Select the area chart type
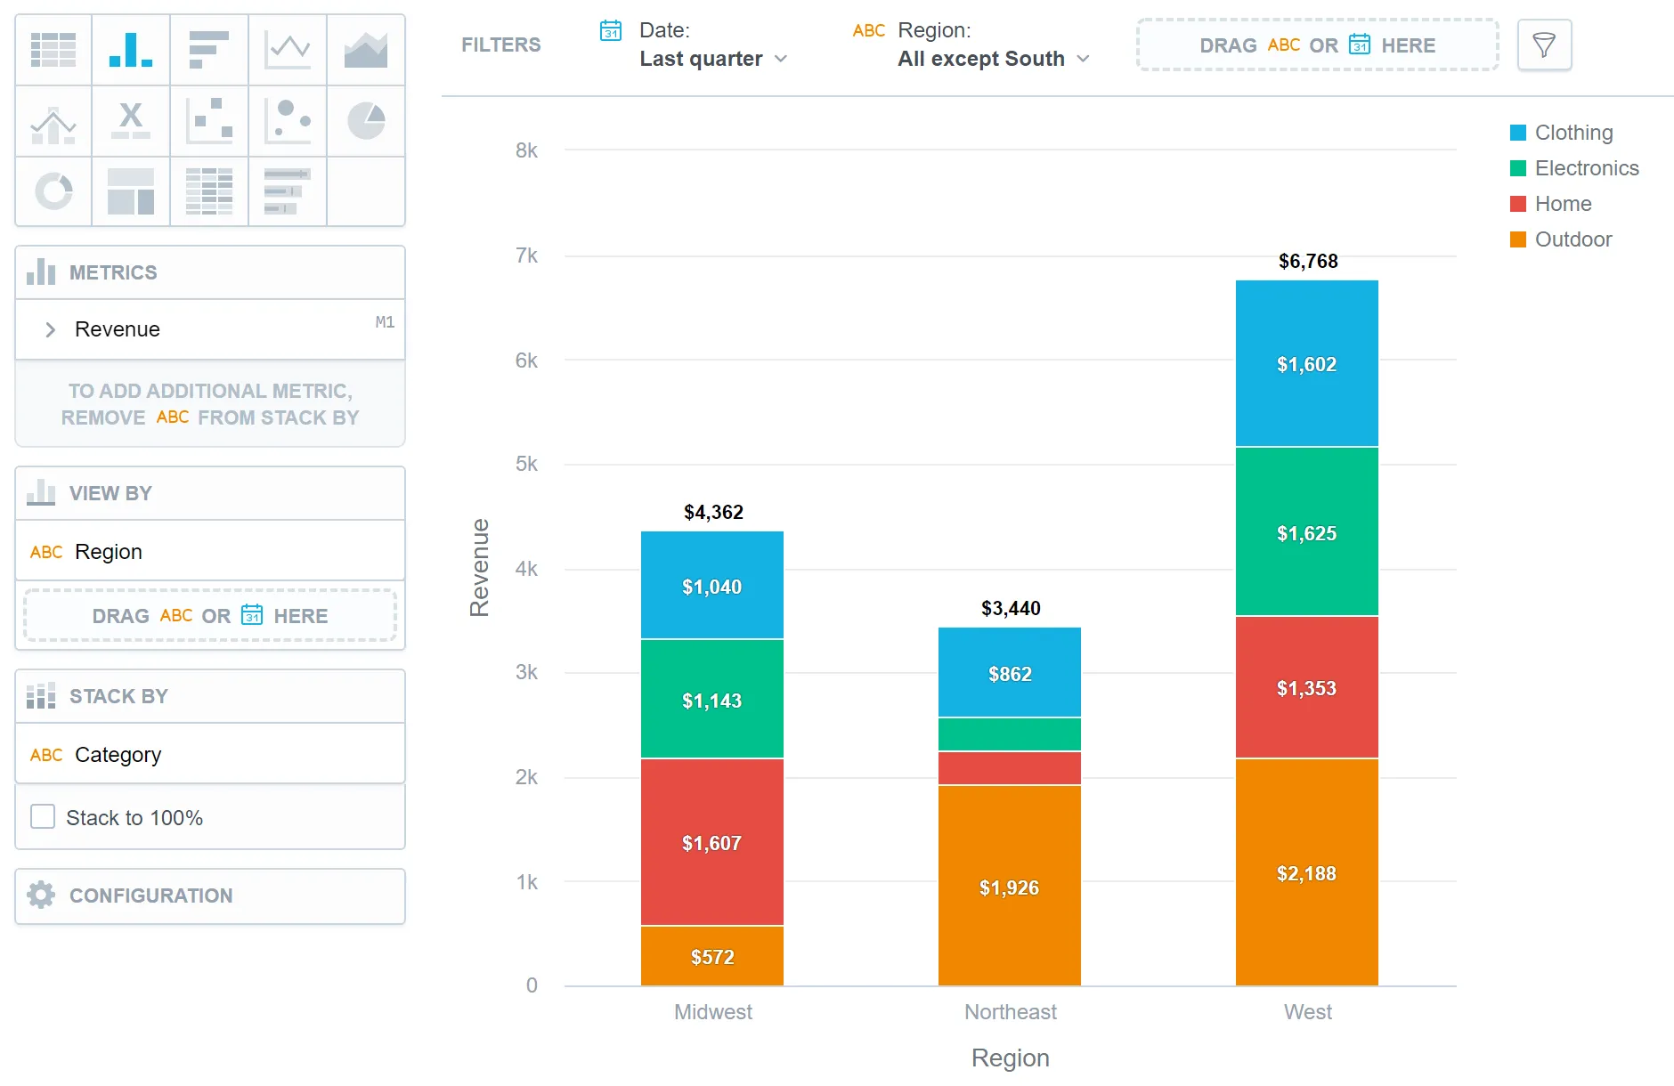1674x1086 pixels. (366, 50)
